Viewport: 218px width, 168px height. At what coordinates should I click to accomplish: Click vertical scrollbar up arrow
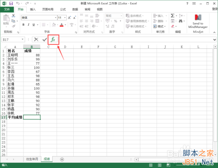point(215,47)
